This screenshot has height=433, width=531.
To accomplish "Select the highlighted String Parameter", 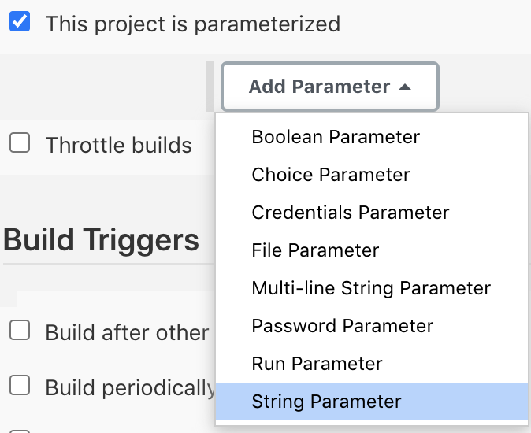I will pos(372,402).
